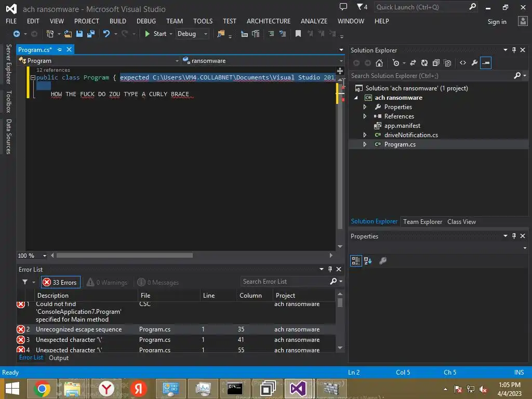Expand the References node
This screenshot has height=399, width=532.
pos(365,116)
